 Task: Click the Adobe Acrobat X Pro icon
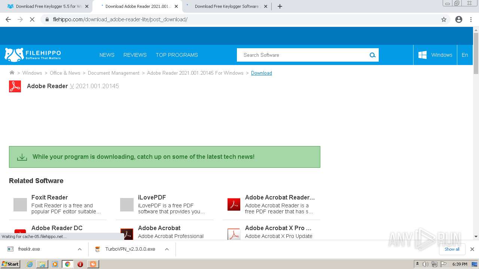(234, 234)
